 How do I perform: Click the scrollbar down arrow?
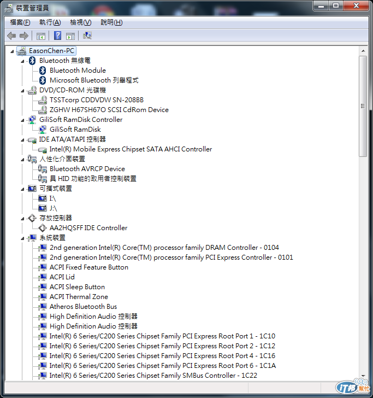pos(363,376)
